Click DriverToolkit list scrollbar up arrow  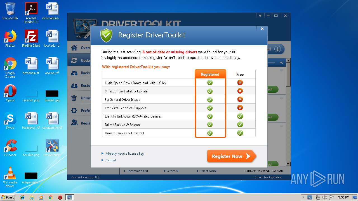coord(288,61)
